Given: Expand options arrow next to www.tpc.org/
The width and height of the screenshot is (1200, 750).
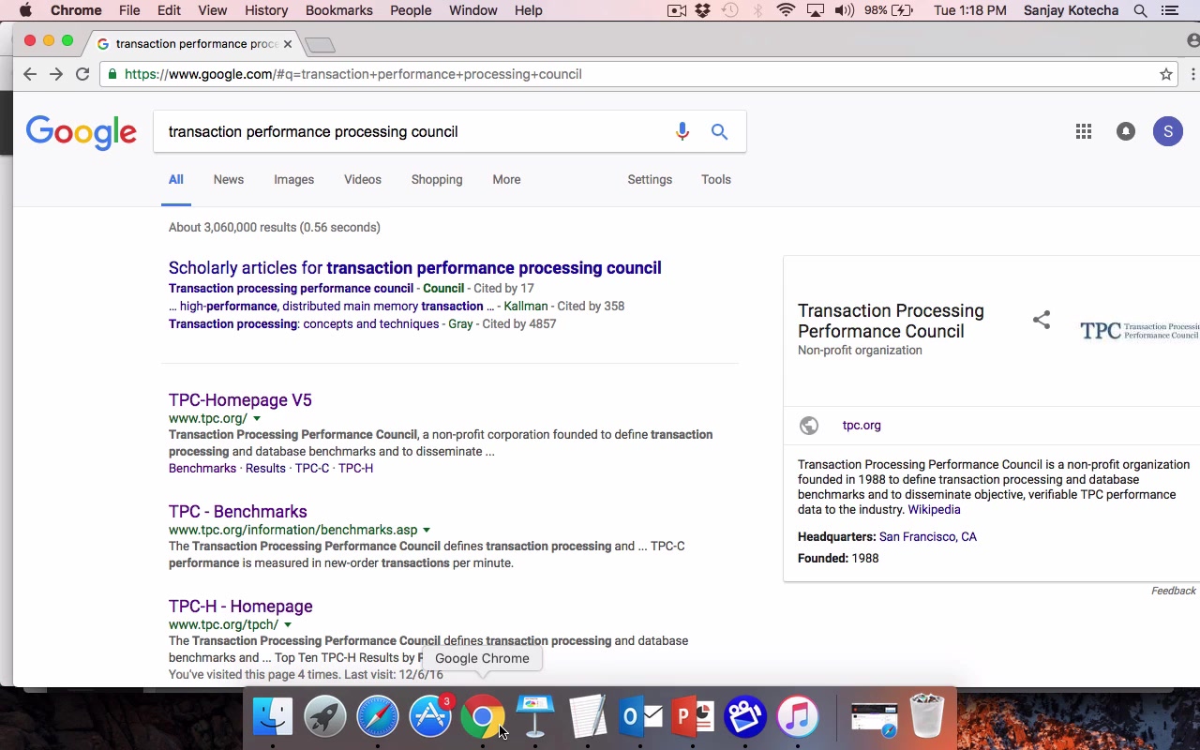Looking at the screenshot, I should (x=257, y=419).
